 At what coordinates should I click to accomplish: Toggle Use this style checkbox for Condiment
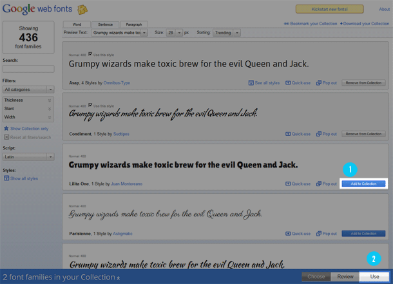click(90, 105)
